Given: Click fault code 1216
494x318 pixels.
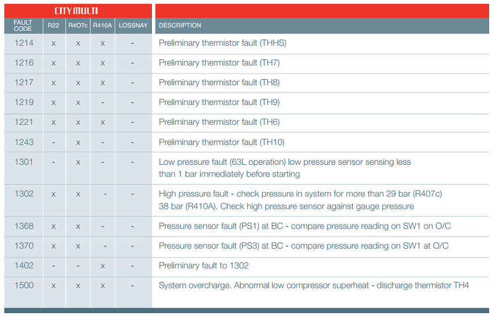Looking at the screenshot, I should (24, 63).
